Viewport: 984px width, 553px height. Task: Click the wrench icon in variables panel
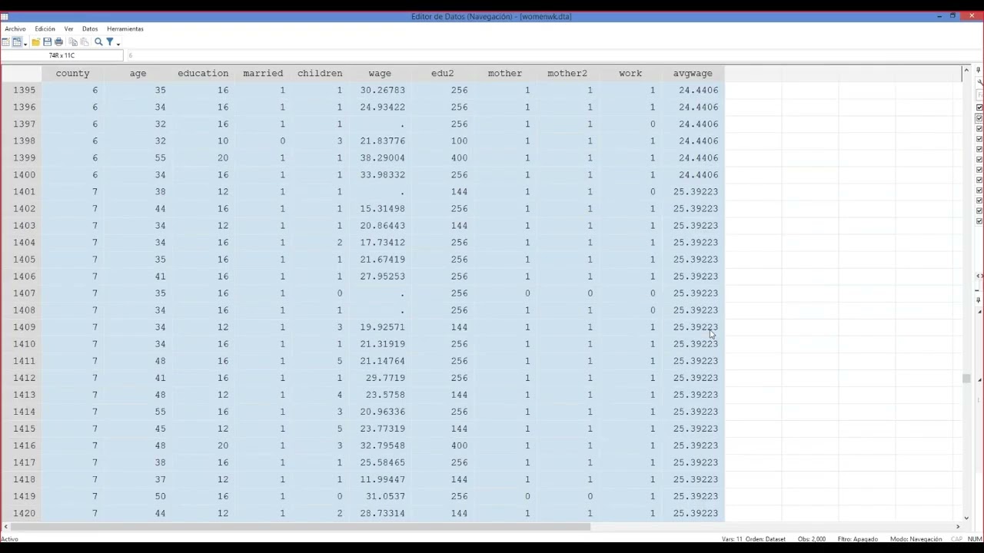979,82
